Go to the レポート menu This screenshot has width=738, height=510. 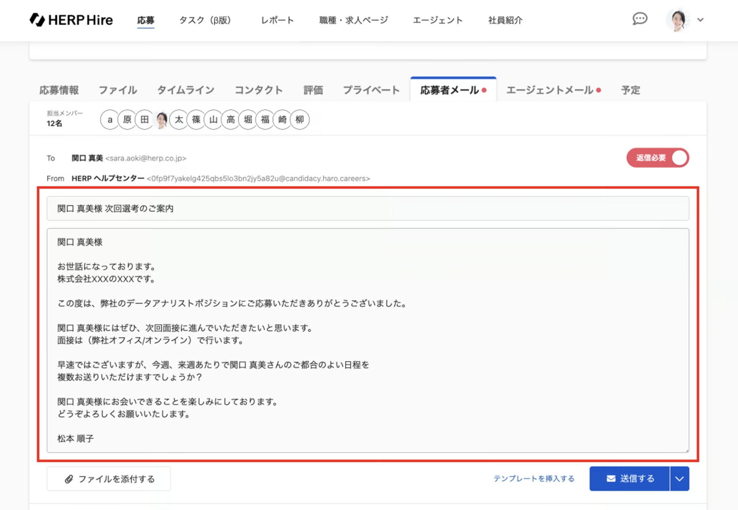tap(277, 20)
